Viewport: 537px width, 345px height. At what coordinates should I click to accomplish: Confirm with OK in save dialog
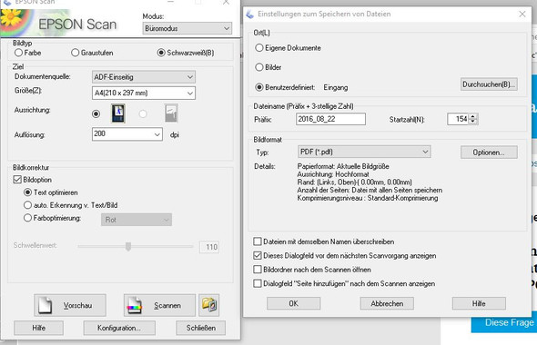coord(293,303)
